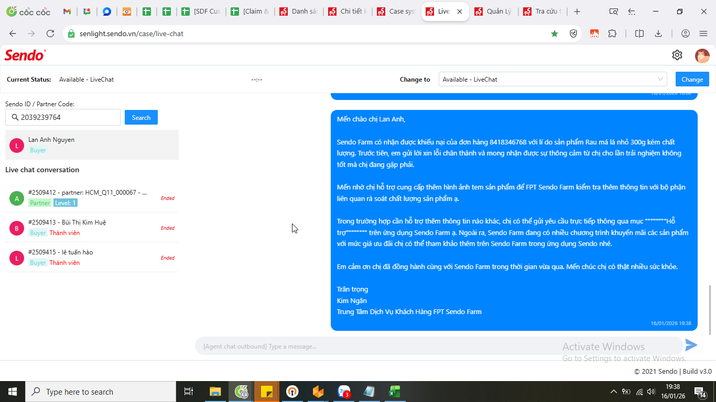Open Excel from the taskbar
Image resolution: width=716 pixels, height=402 pixels.
pyautogui.click(x=395, y=392)
